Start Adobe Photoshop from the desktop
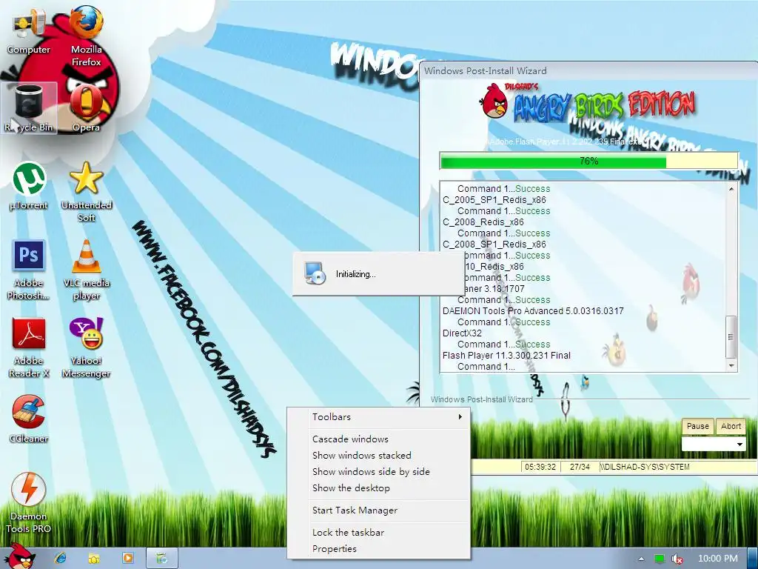The height and width of the screenshot is (569, 758). pos(29,270)
